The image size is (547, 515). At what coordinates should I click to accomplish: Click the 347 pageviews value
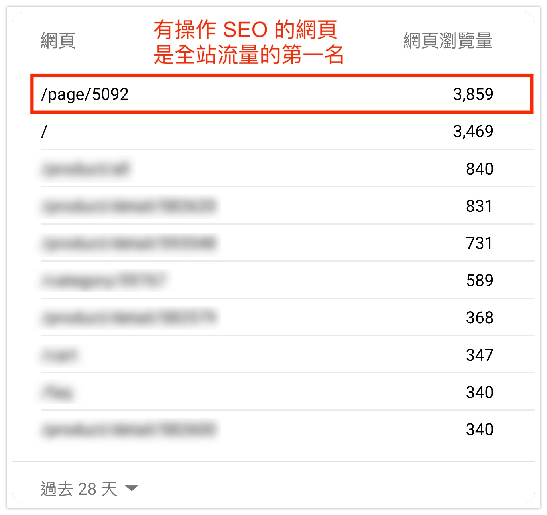click(x=479, y=355)
